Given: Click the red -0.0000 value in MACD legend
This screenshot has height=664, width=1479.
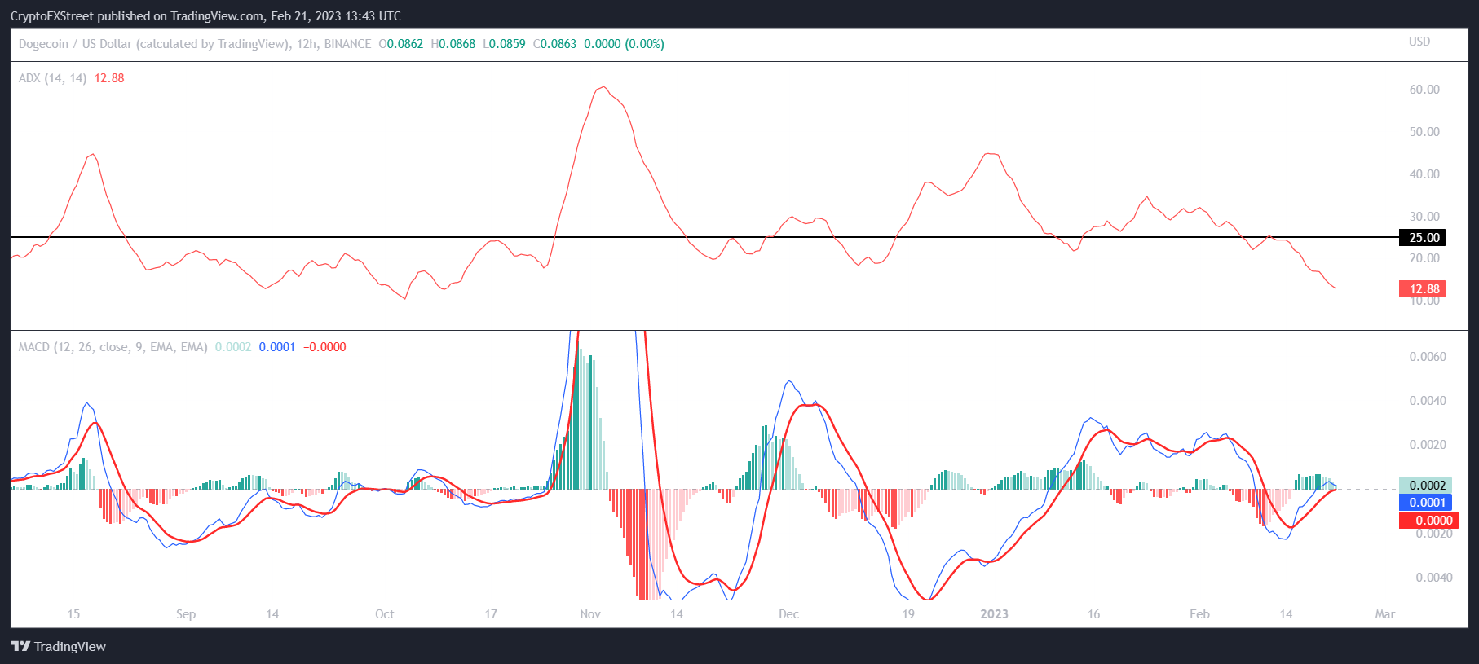Looking at the screenshot, I should pos(324,347).
